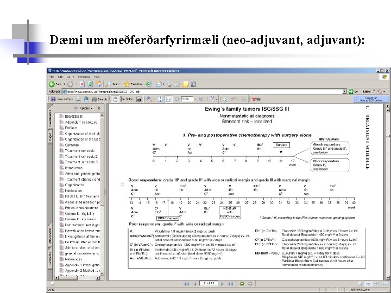Expand the Zoom tool dropdown arrow
The width and height of the screenshot is (391, 293).
(154, 99)
